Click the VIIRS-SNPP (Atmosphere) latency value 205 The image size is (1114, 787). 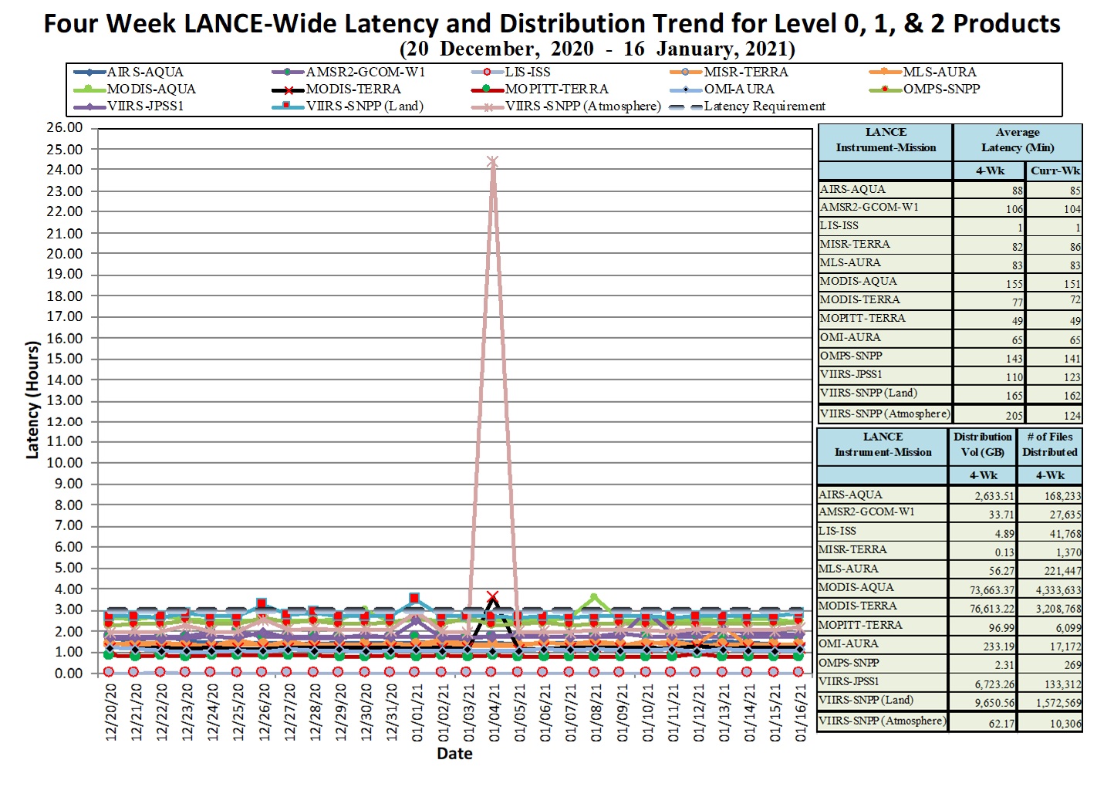[1014, 416]
